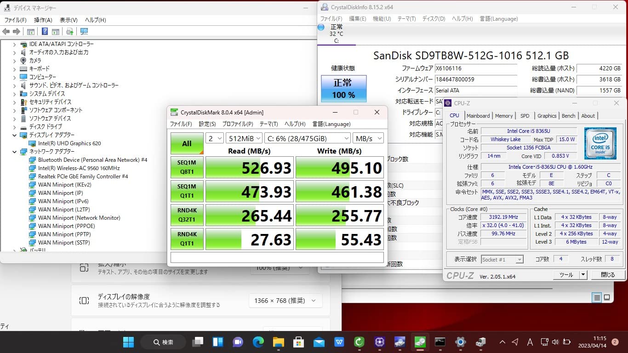The height and width of the screenshot is (353, 628).
Task: Run the SEQ1M Q8T1 benchmark test
Action: click(x=187, y=167)
